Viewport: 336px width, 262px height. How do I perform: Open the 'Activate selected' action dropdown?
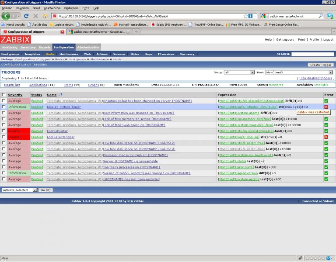click(x=19, y=190)
